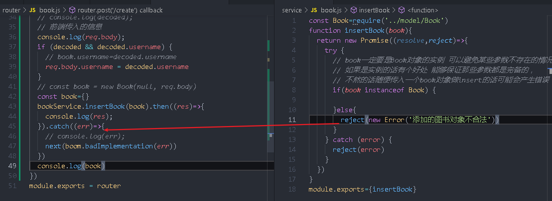
Task: Click 'module.exports={insertBook}' line
Action: click(x=362, y=189)
